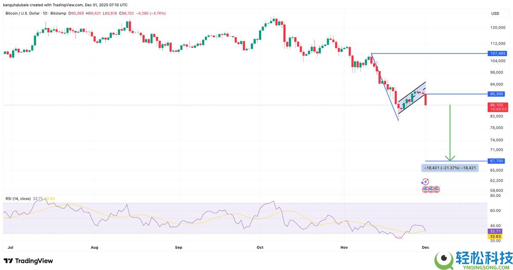Select the leftmost US flag economic event icon
Viewport: 513px width, 270px height.
point(425,189)
